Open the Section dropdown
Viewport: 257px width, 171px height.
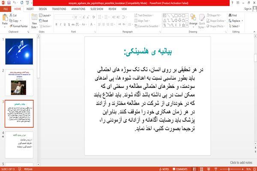[x=45, y=26]
